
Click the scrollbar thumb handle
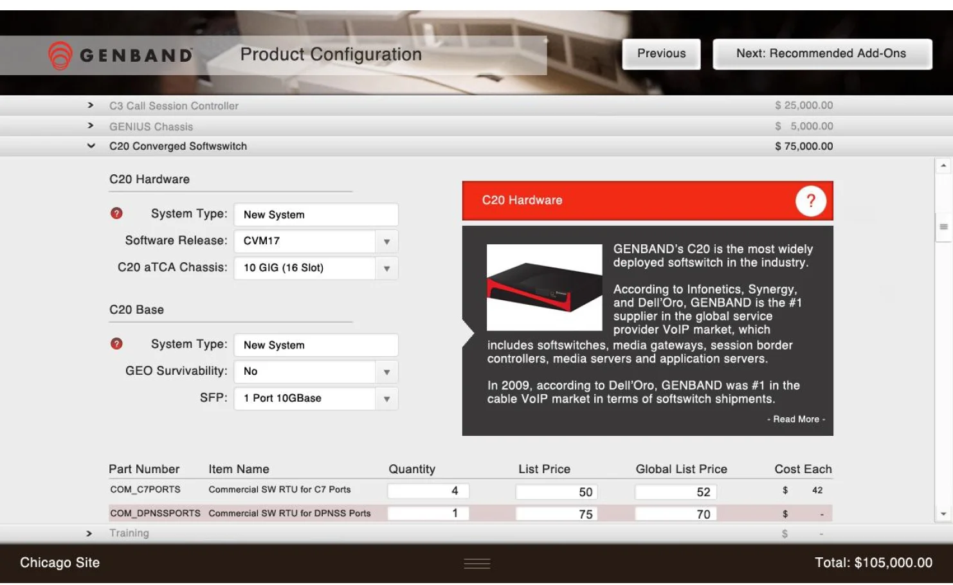(943, 226)
